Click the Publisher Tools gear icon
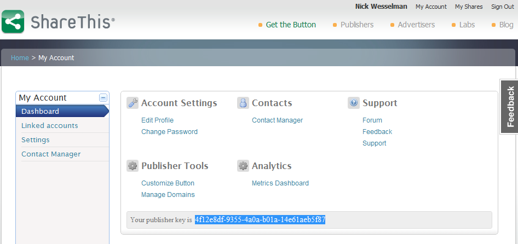This screenshot has width=518, height=244. [x=133, y=166]
